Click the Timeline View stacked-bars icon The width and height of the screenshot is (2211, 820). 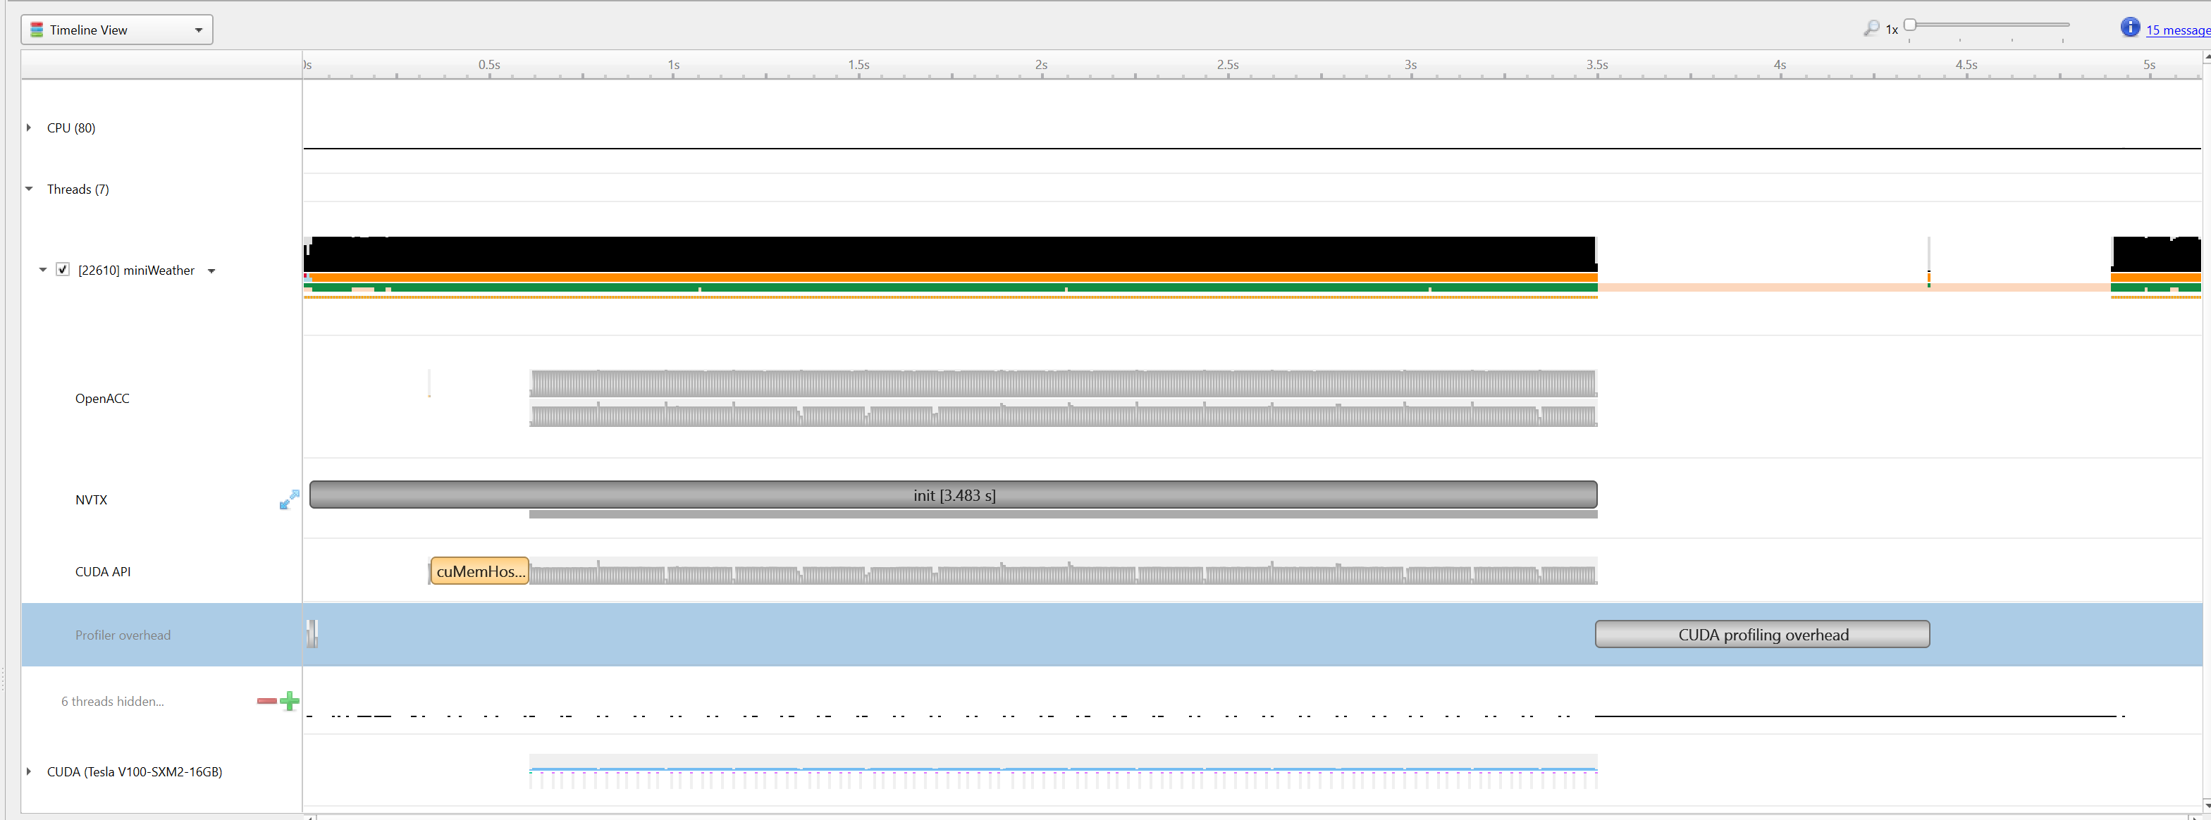pyautogui.click(x=37, y=30)
